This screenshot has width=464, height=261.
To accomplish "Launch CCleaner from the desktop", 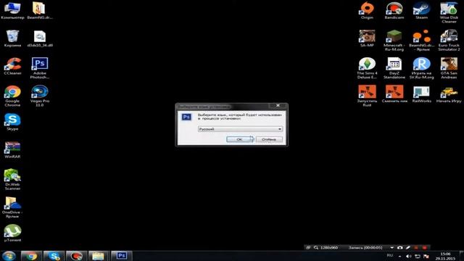I will point(12,66).
